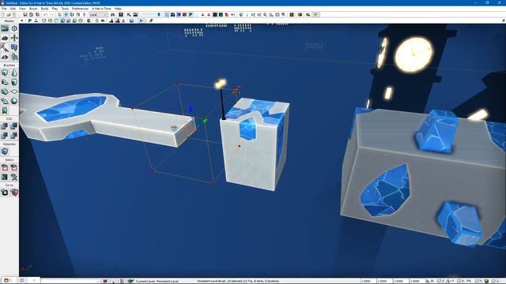Choose the Sphere builder brush
This screenshot has width=506, height=284.
(x=14, y=101)
